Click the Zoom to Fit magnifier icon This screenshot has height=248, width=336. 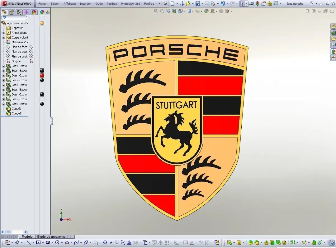coord(156,11)
